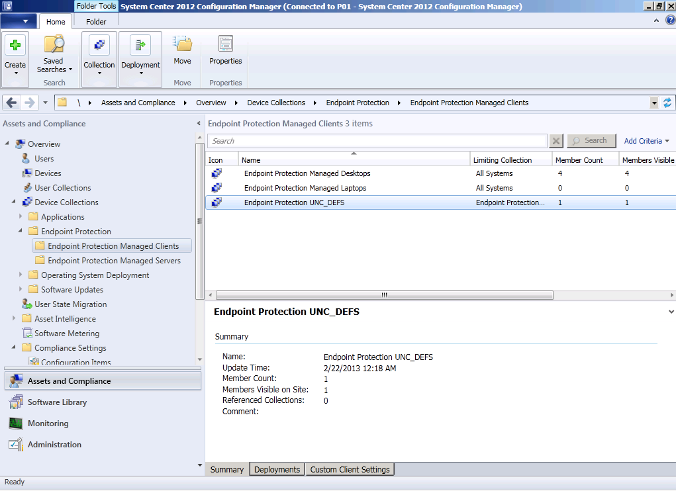The image size is (676, 491).
Task: Collapse the ribbon with the caret
Action: pyautogui.click(x=656, y=21)
